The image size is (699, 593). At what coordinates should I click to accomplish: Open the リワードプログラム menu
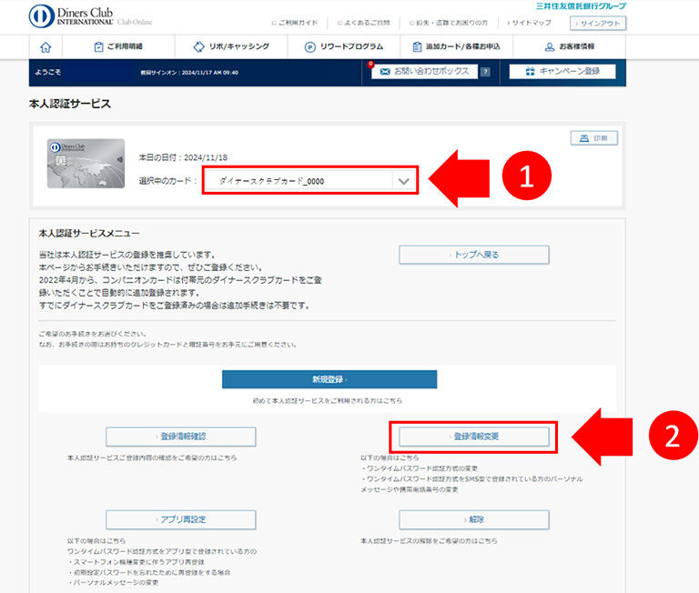point(344,46)
